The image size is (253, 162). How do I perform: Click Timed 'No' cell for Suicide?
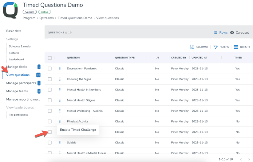(x=237, y=142)
